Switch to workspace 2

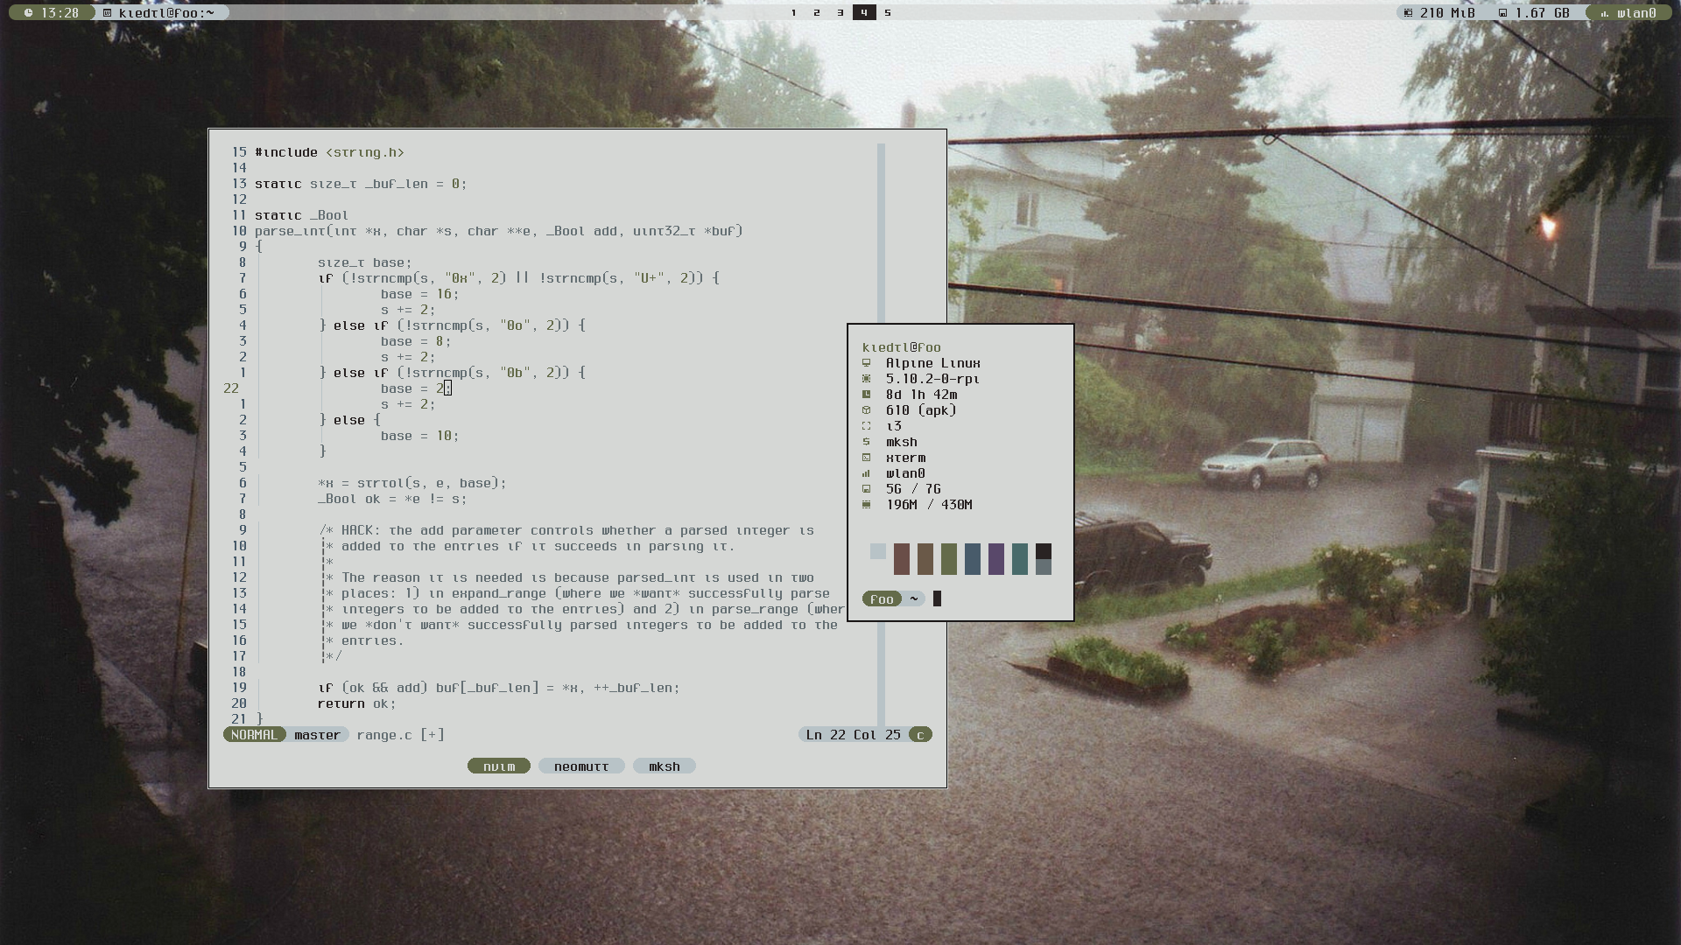[x=817, y=13]
